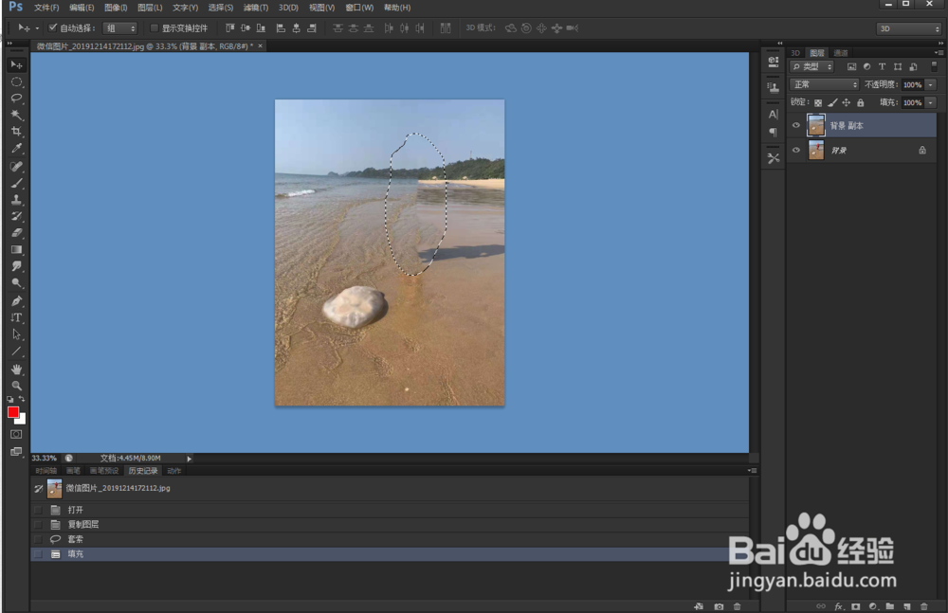Expand the 填充 fill slider arrow
The width and height of the screenshot is (948, 613).
point(931,102)
